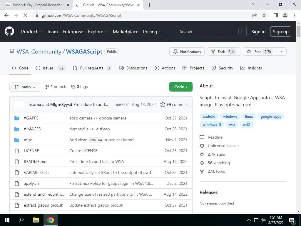The image size is (301, 226).
Task: Open the 2.1k forks link
Action: (x=216, y=172)
